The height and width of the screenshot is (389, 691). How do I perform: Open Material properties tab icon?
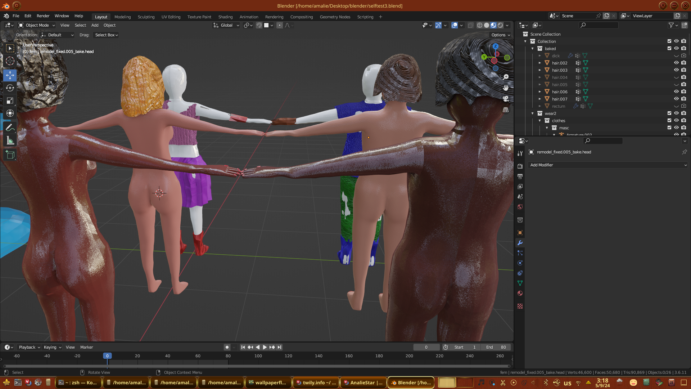(520, 293)
